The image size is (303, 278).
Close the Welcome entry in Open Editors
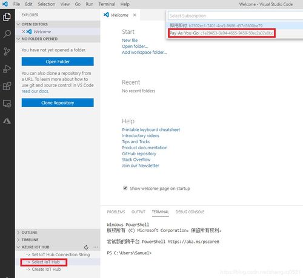(x=24, y=31)
